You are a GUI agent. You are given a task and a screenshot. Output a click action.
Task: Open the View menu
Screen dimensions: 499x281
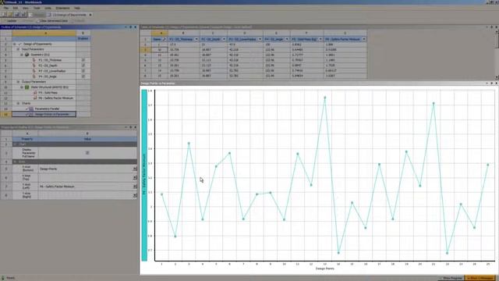click(26, 8)
